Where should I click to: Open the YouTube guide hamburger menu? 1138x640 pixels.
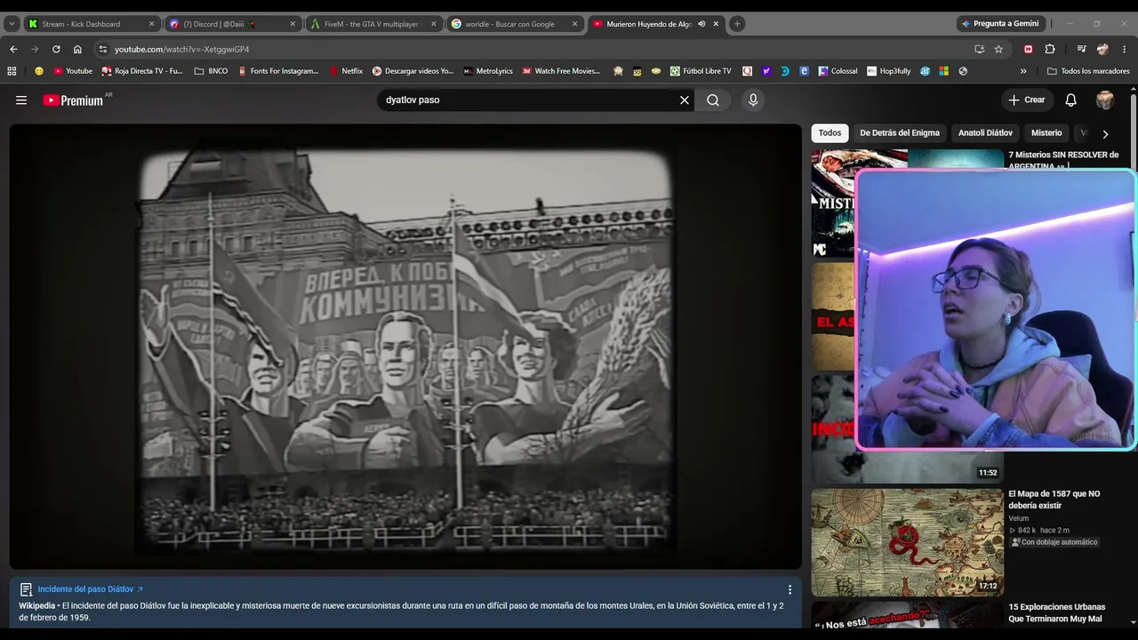(x=21, y=100)
